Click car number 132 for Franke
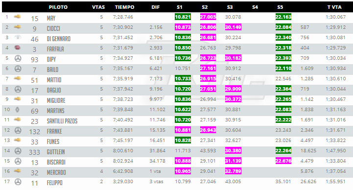353x190 pixels. (34, 132)
